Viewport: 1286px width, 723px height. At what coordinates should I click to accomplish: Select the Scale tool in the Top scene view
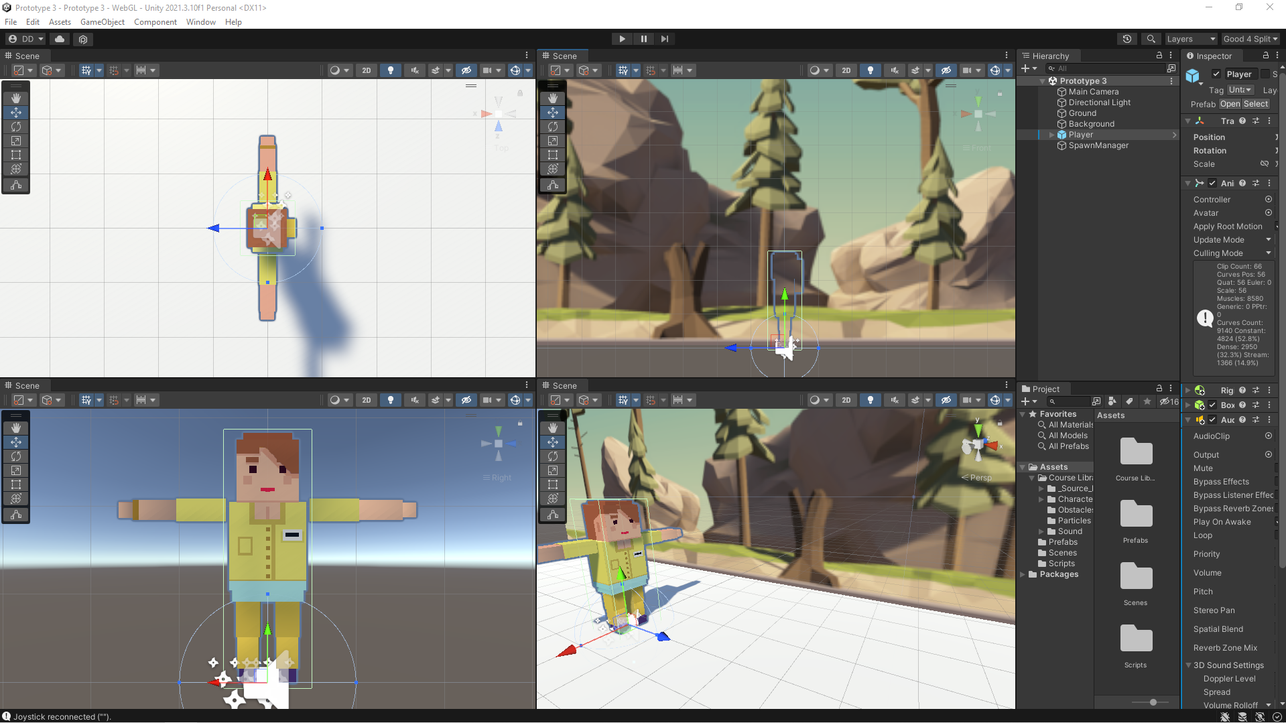(x=16, y=141)
